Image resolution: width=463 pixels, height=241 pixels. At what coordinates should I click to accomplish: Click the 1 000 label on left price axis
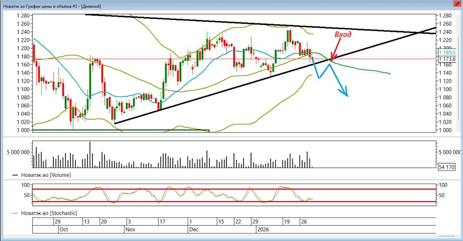23,130
